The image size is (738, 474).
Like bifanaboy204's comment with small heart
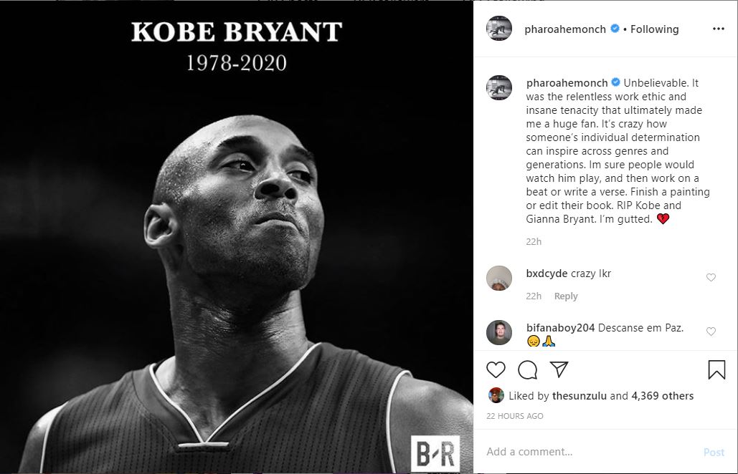pyautogui.click(x=711, y=332)
